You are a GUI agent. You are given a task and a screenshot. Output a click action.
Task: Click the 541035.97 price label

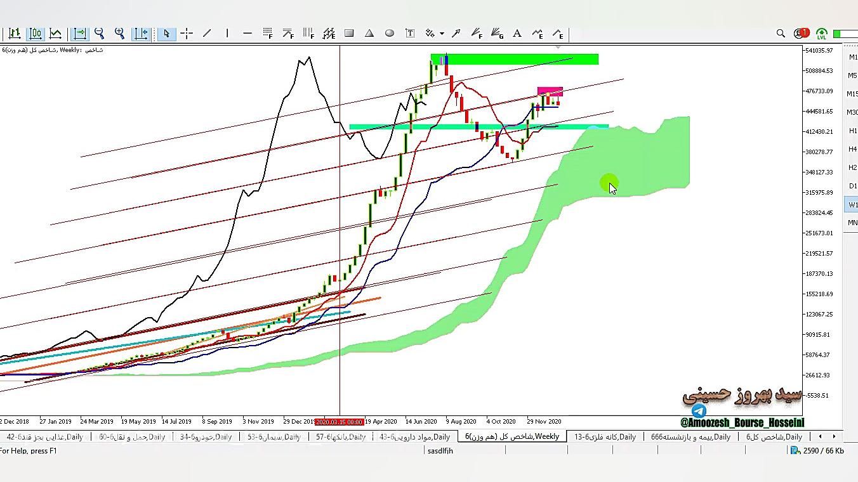(x=819, y=51)
